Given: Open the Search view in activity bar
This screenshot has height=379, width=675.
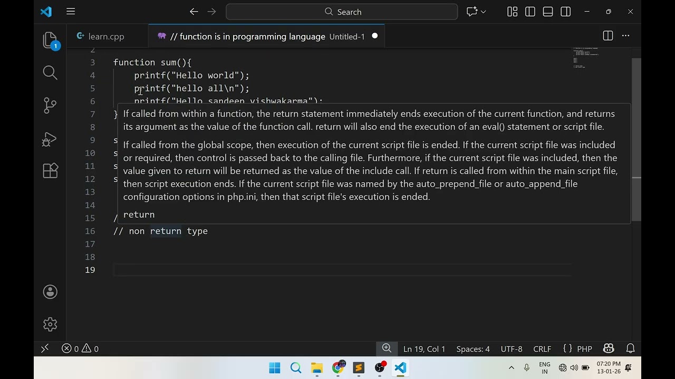Looking at the screenshot, I should [x=50, y=73].
